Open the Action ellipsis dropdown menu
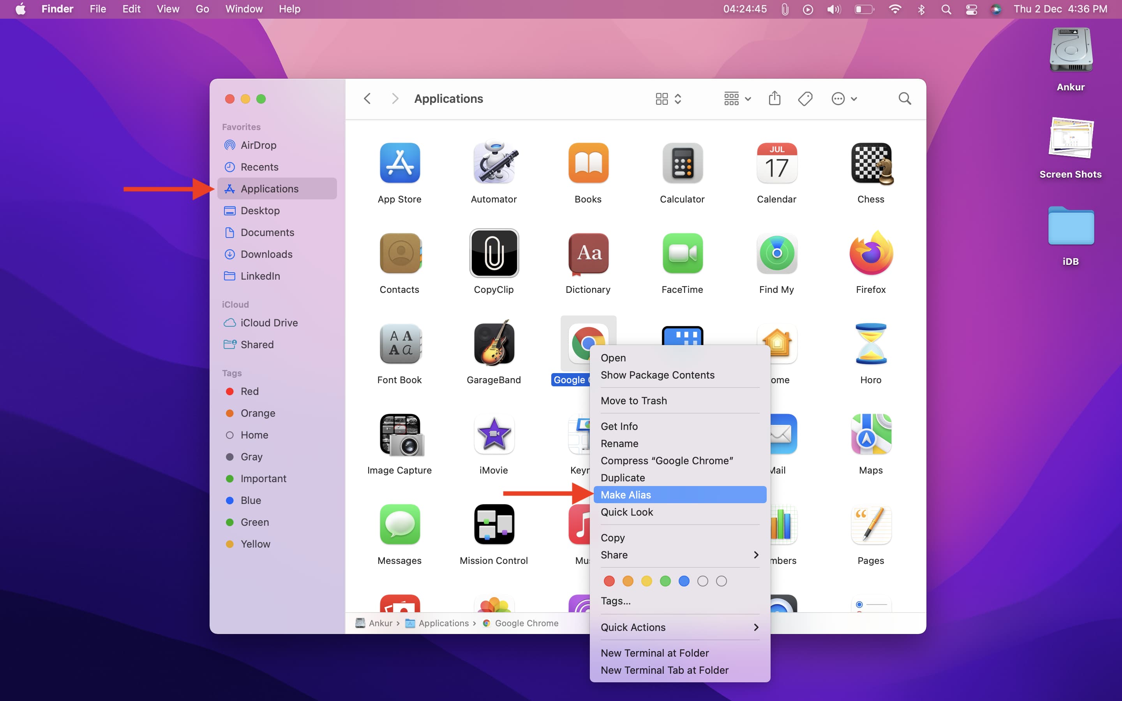 844,99
